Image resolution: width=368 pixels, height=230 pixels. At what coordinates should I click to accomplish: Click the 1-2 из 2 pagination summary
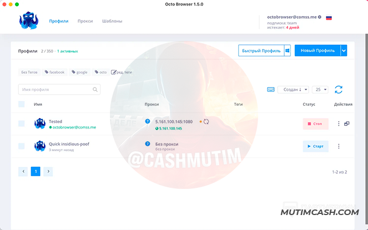(339, 172)
